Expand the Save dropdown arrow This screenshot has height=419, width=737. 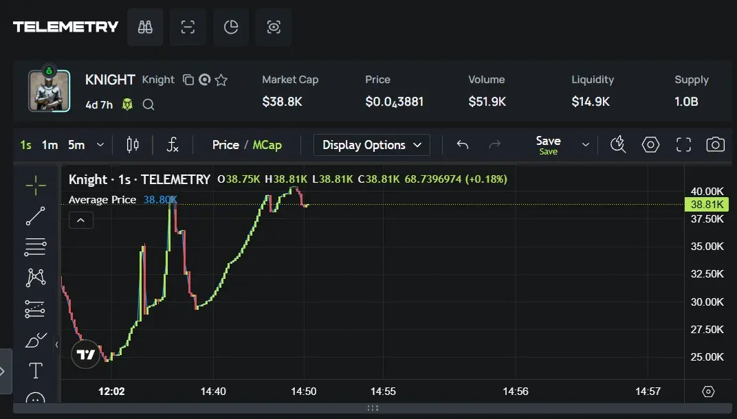(586, 145)
